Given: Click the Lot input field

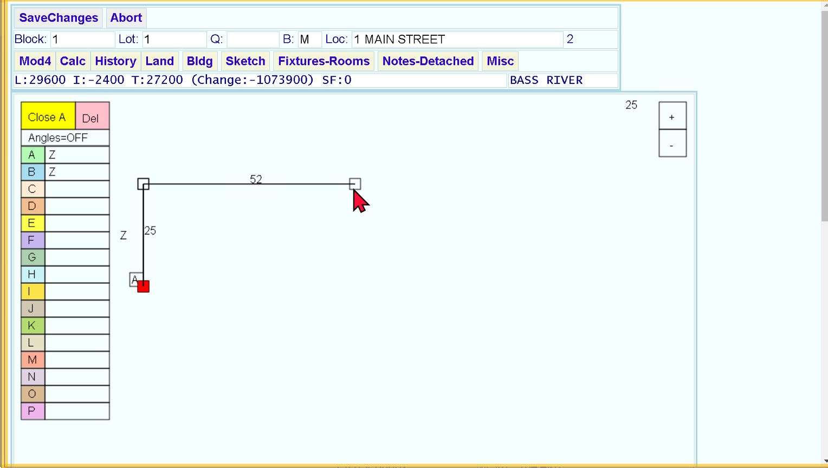Looking at the screenshot, I should pos(174,40).
